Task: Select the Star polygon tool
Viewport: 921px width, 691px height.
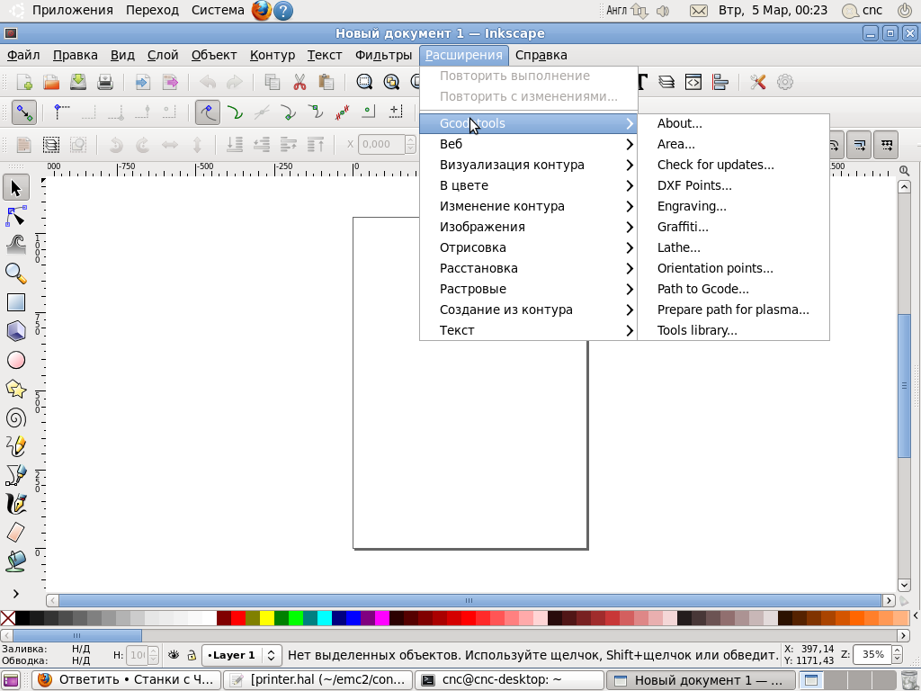Action: [x=16, y=389]
